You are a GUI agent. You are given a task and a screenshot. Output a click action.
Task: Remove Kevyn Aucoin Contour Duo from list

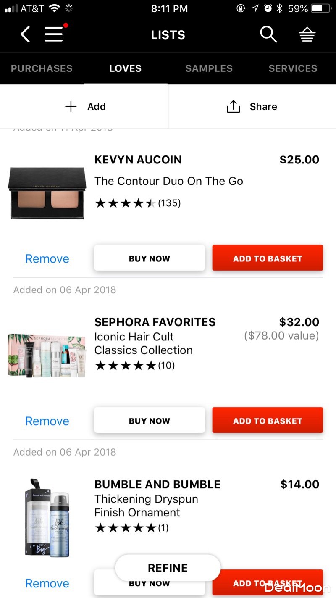point(47,258)
